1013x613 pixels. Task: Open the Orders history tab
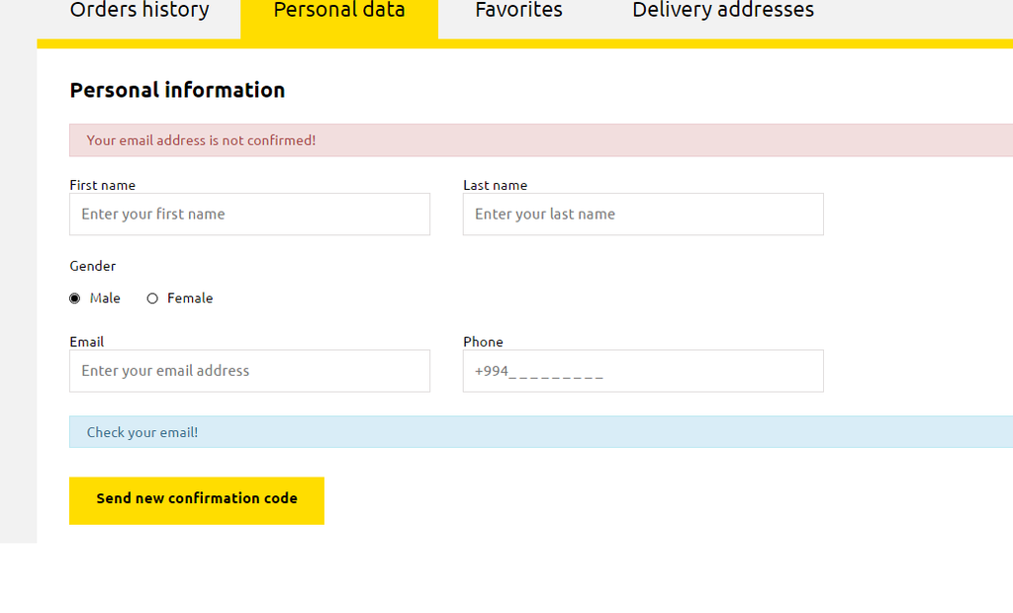139,11
